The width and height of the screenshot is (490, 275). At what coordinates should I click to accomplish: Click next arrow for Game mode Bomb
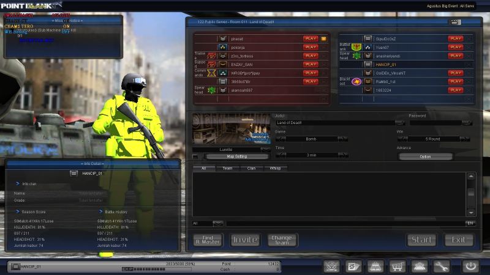(343, 139)
